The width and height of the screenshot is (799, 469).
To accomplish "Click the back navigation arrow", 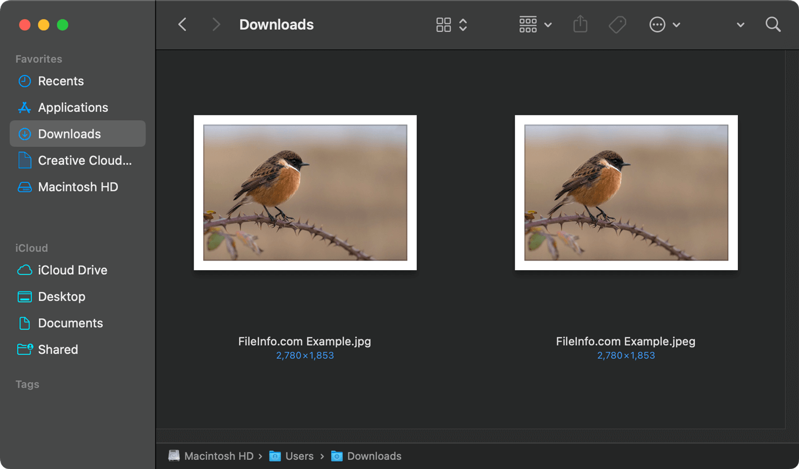I will (182, 25).
